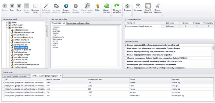Open seo-parsers\google-search.par results tab
The image size is (215, 103).
tap(16, 76)
